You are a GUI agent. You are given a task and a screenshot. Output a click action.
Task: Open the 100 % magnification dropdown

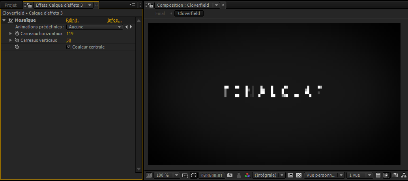point(167,175)
